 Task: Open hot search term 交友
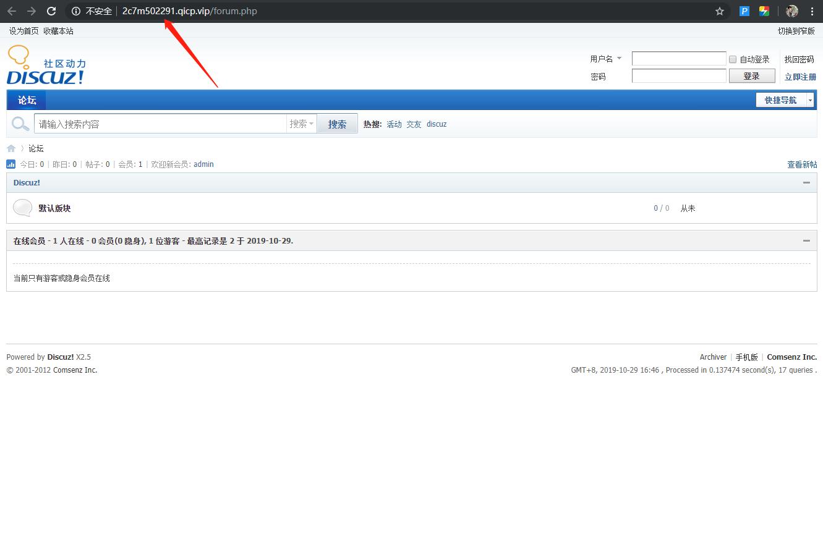414,124
